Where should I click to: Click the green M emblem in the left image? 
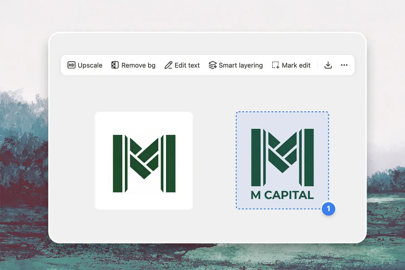coord(144,164)
